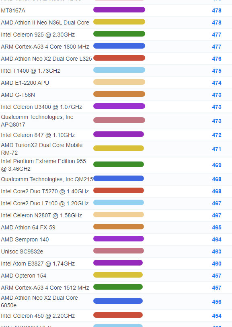Click score 469 for Pentium Extreme Edition 955

[217, 165]
